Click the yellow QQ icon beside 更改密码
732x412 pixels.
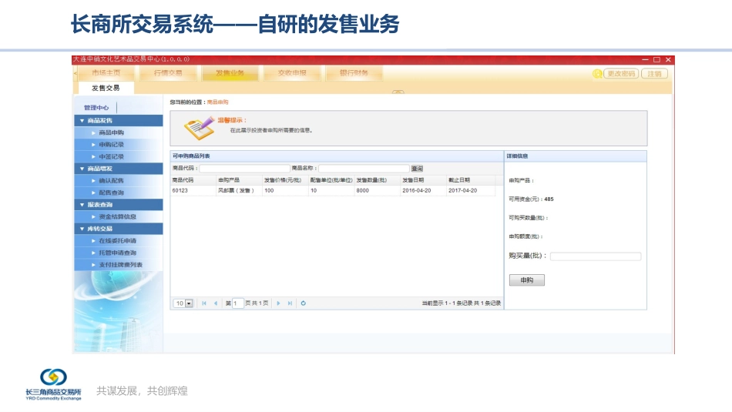tap(597, 74)
